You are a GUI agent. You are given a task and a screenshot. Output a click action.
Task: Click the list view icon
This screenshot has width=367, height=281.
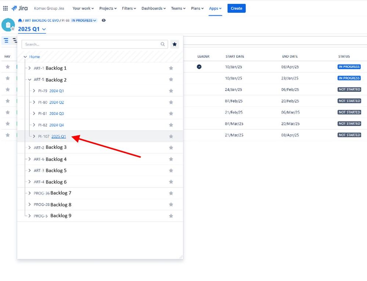tap(6, 40)
